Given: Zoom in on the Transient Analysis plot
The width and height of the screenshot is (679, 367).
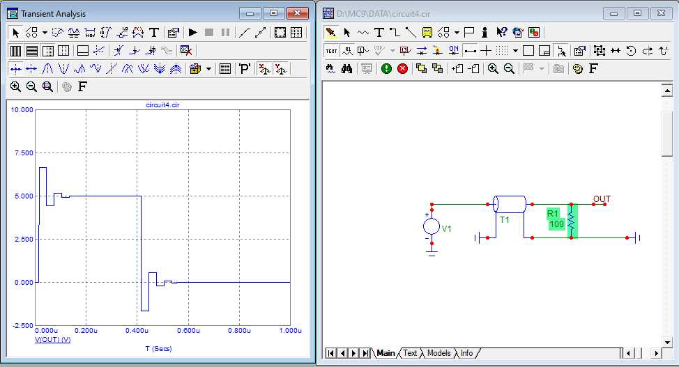Looking at the screenshot, I should coord(15,86).
